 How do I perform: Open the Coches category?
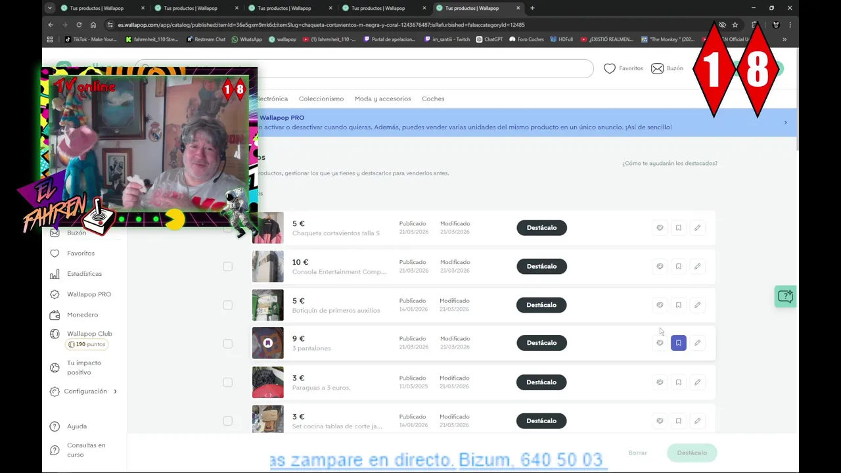(x=433, y=99)
